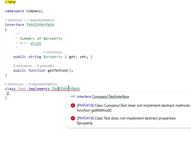
Task: Click 'Summary of $property' comment text
Action: click(x=41, y=39)
